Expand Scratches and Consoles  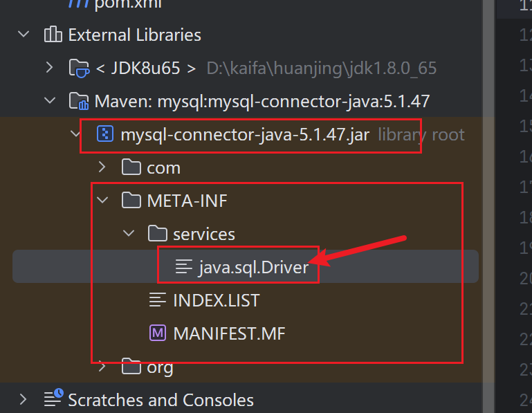pyautogui.click(x=23, y=399)
